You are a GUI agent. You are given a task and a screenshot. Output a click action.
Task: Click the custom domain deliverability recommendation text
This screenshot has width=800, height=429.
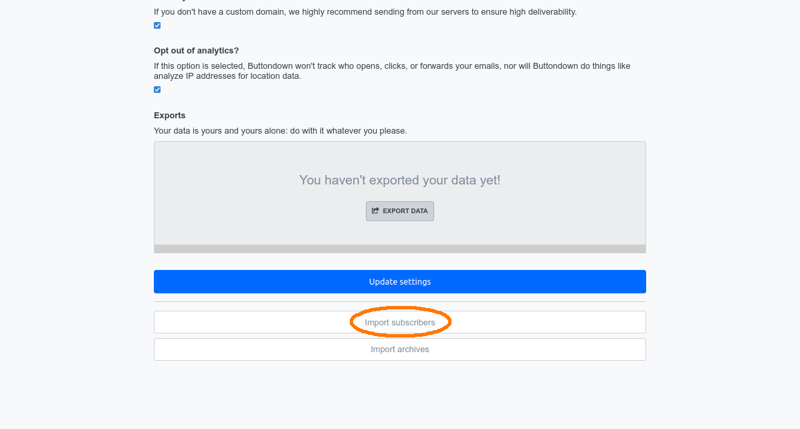point(365,12)
